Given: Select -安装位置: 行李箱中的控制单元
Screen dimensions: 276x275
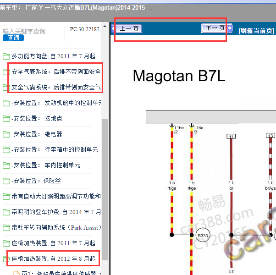Looking at the screenshot, I should (55, 149).
